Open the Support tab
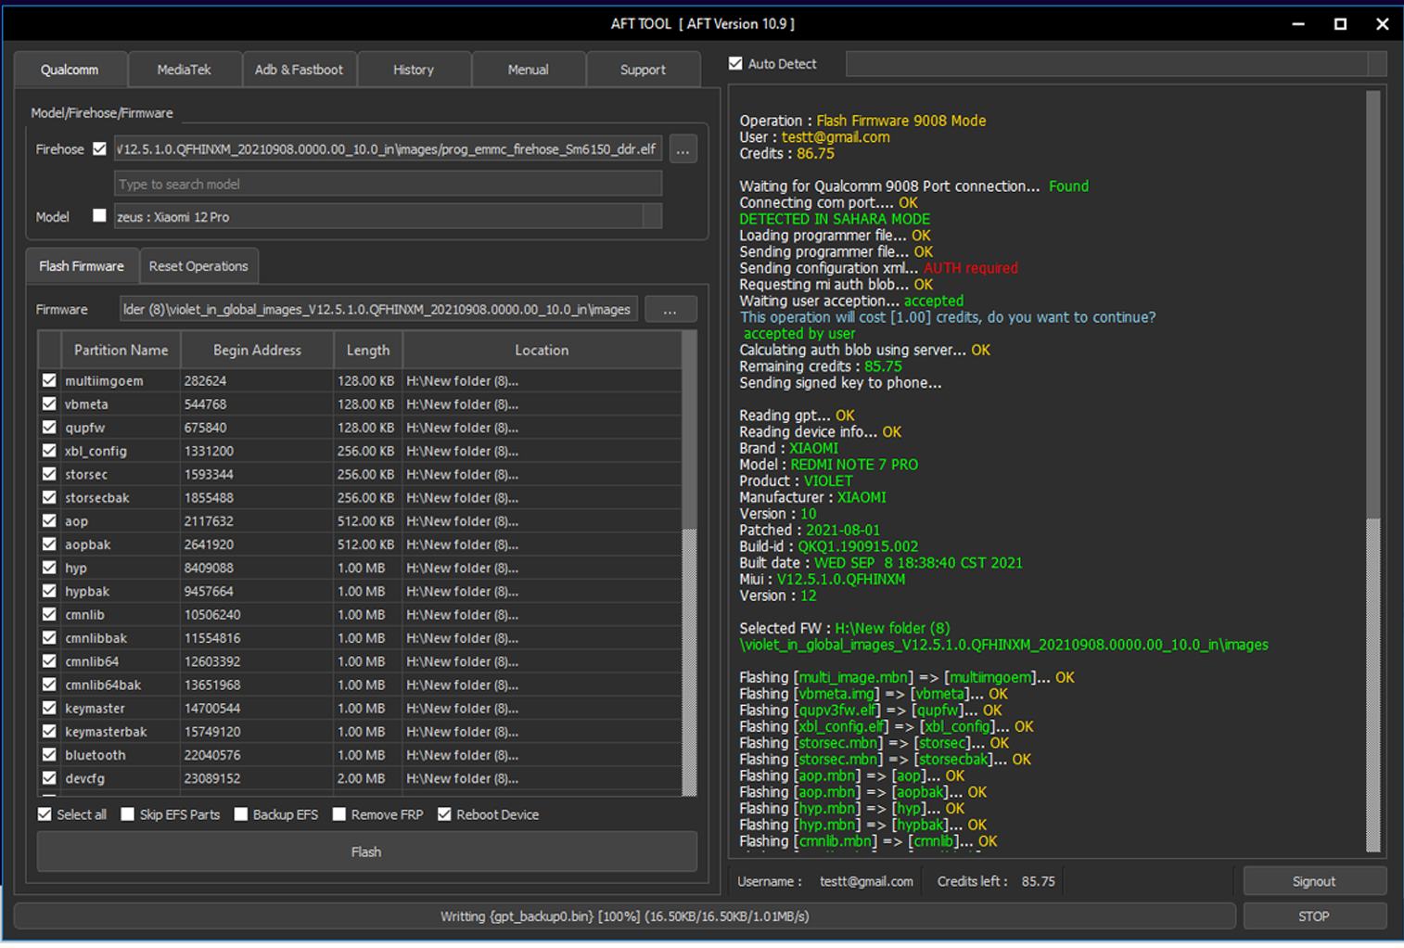This screenshot has height=948, width=1404. coord(643,70)
